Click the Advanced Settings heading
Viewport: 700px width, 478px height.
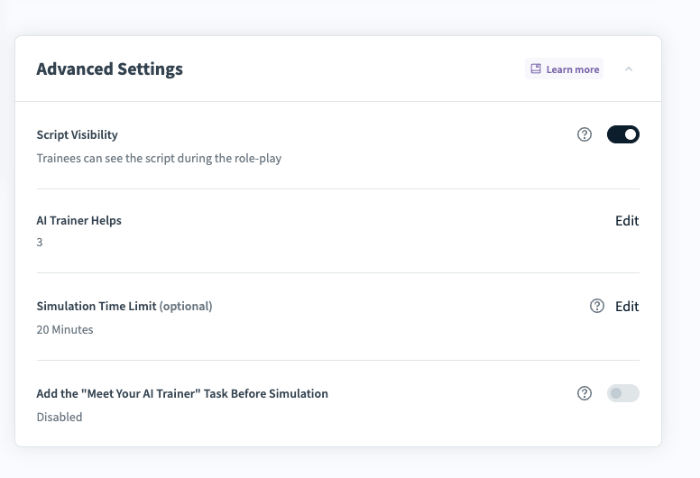[x=109, y=69]
